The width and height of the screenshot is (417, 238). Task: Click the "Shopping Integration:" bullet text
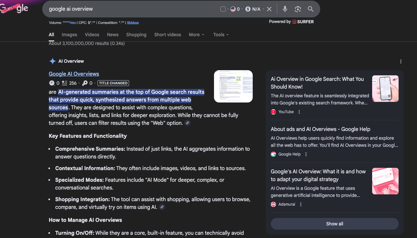click(x=82, y=199)
